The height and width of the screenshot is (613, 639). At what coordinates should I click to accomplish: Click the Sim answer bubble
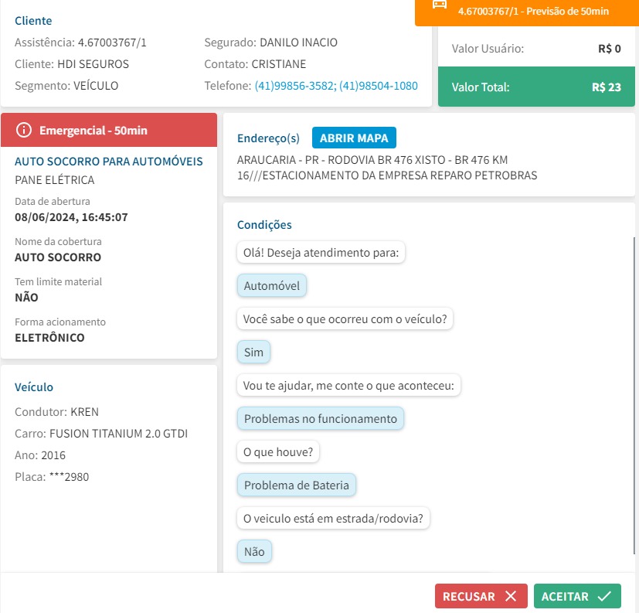point(253,352)
